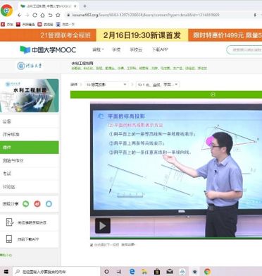Open the 学校 navigation item
Viewport: 262px width, 276px height.
tap(116, 49)
